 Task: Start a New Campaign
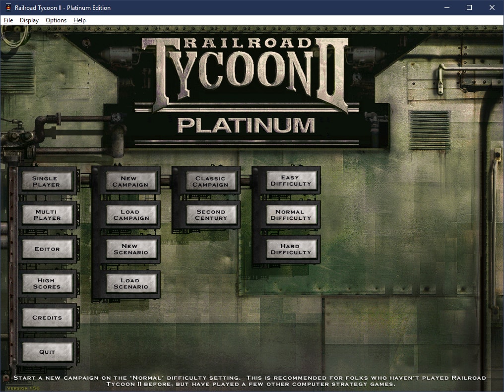(130, 181)
